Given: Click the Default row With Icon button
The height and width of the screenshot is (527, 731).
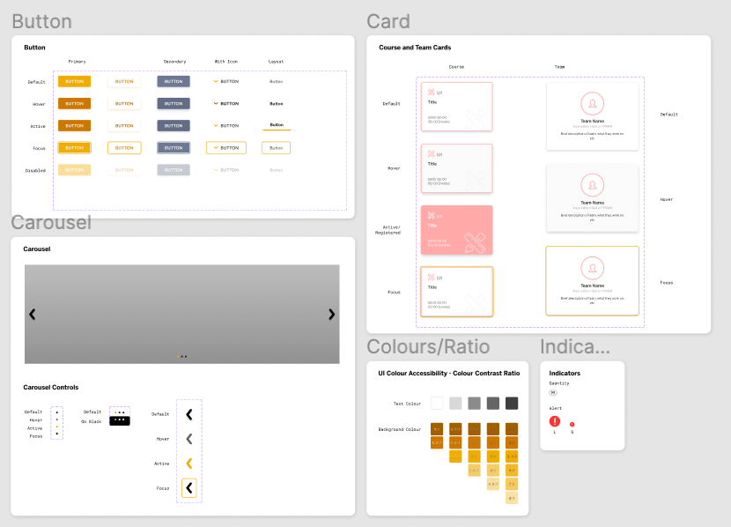Looking at the screenshot, I should [225, 81].
